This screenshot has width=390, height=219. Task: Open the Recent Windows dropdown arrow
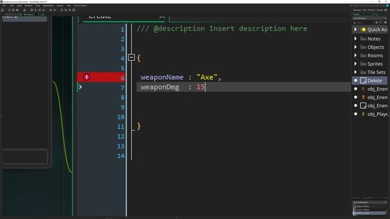coord(386,203)
